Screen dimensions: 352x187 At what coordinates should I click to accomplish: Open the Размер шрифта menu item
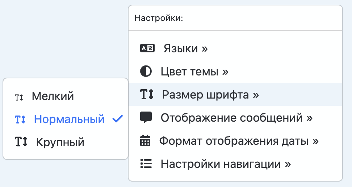[x=210, y=95]
